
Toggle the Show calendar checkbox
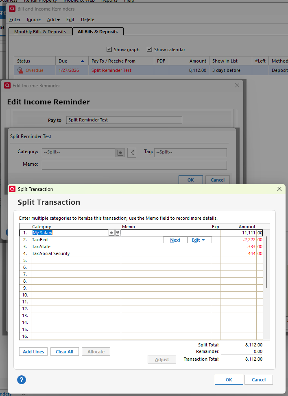(149, 49)
